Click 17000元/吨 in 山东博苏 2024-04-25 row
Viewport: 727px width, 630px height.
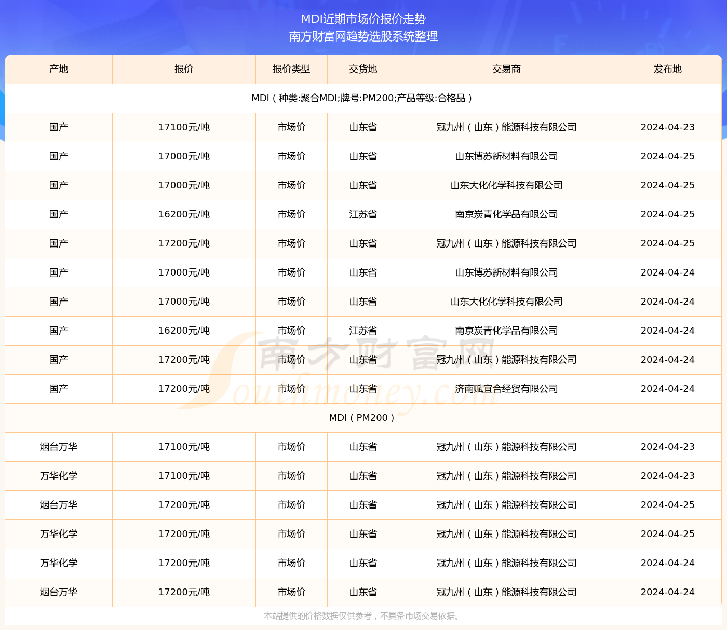(x=184, y=156)
